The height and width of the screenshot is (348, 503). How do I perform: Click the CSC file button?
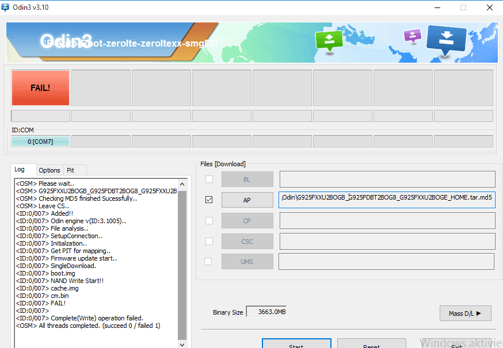point(247,241)
